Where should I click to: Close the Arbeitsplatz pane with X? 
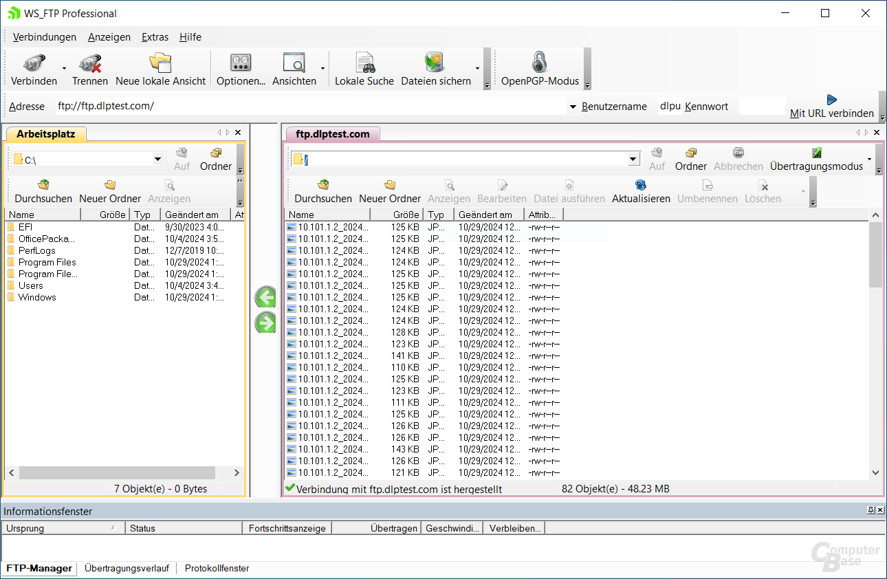(238, 133)
